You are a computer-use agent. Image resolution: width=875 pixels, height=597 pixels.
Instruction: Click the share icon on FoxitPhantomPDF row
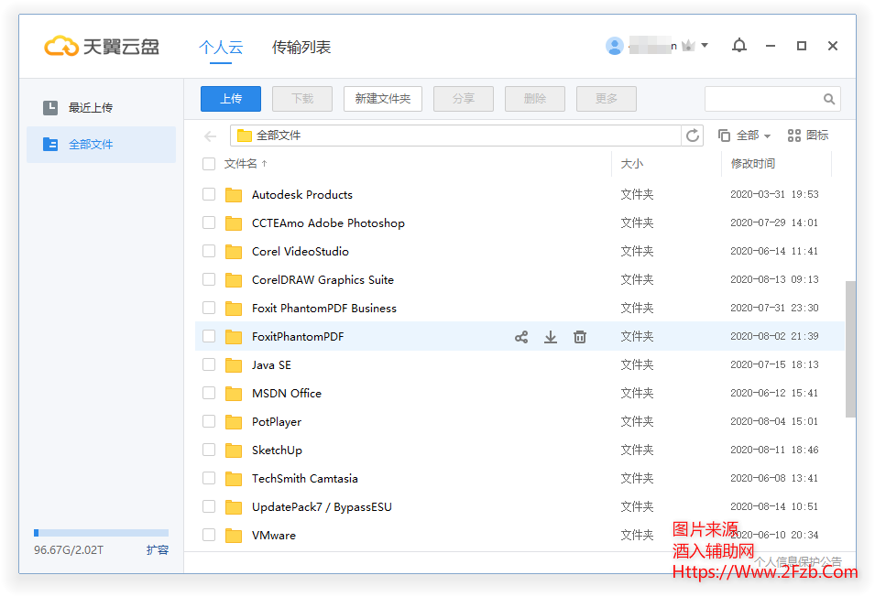coord(521,337)
